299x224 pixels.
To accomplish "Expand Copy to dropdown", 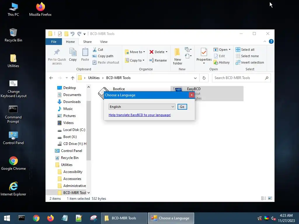I will [x=143, y=60].
